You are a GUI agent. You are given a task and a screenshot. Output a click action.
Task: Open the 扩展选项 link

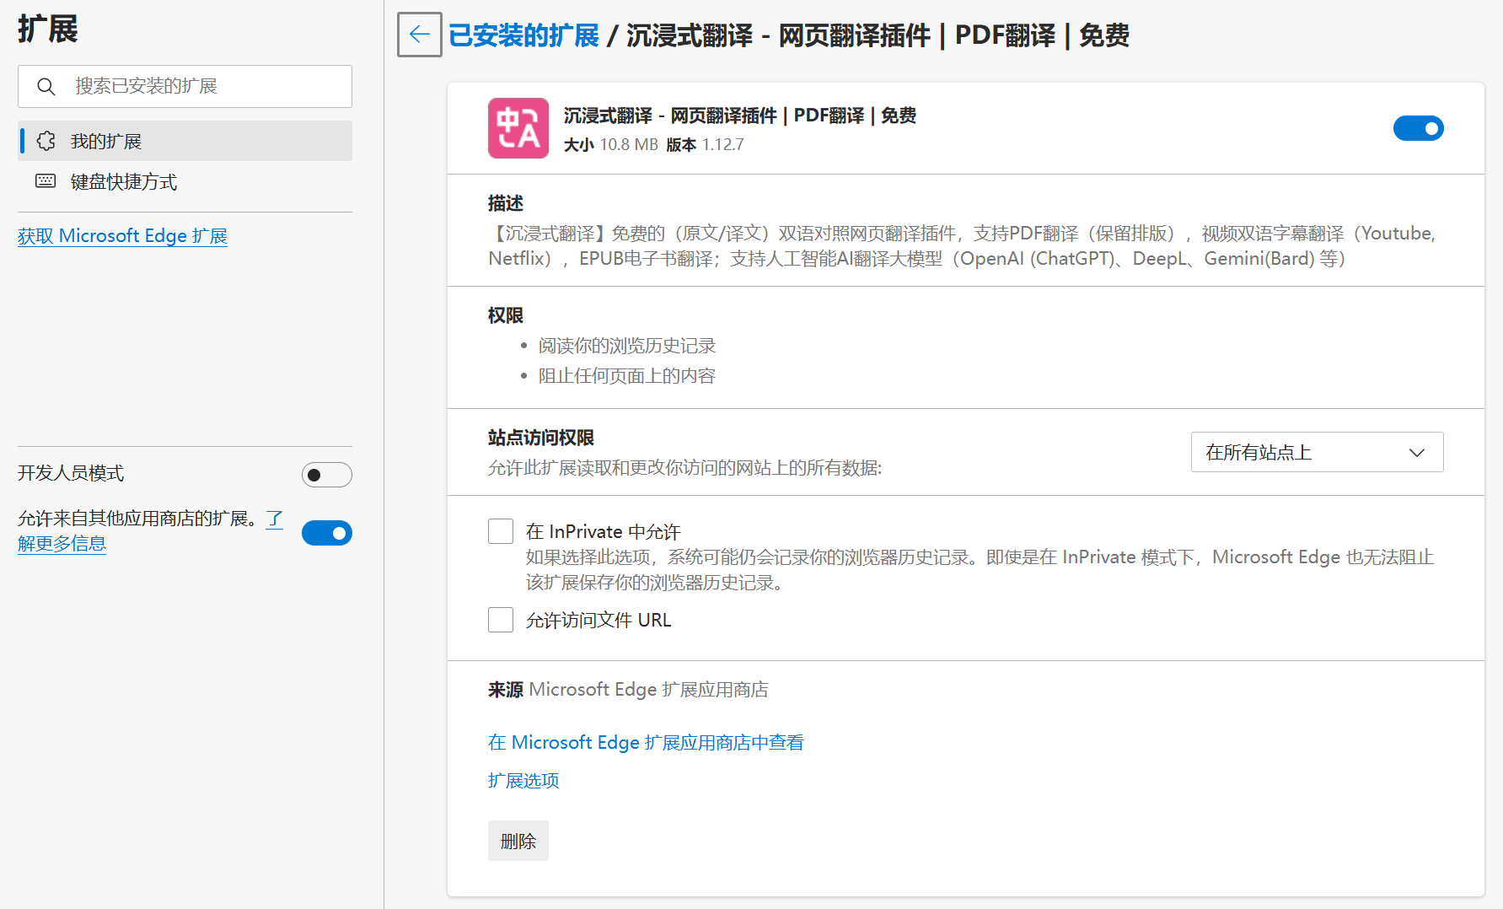pyautogui.click(x=523, y=781)
